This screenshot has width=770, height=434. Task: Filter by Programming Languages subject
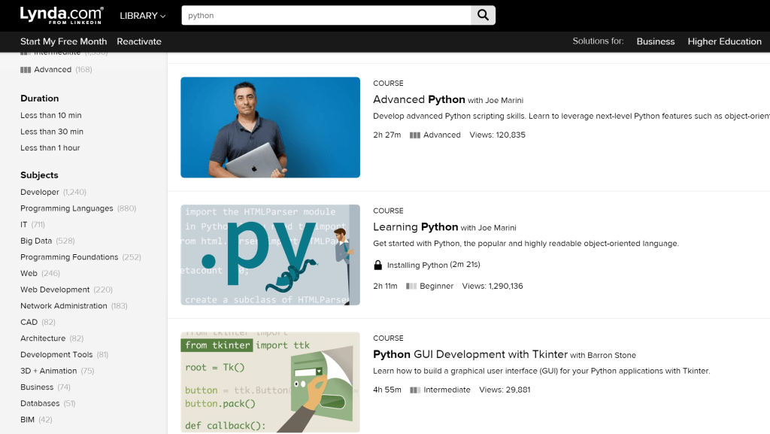(x=67, y=208)
